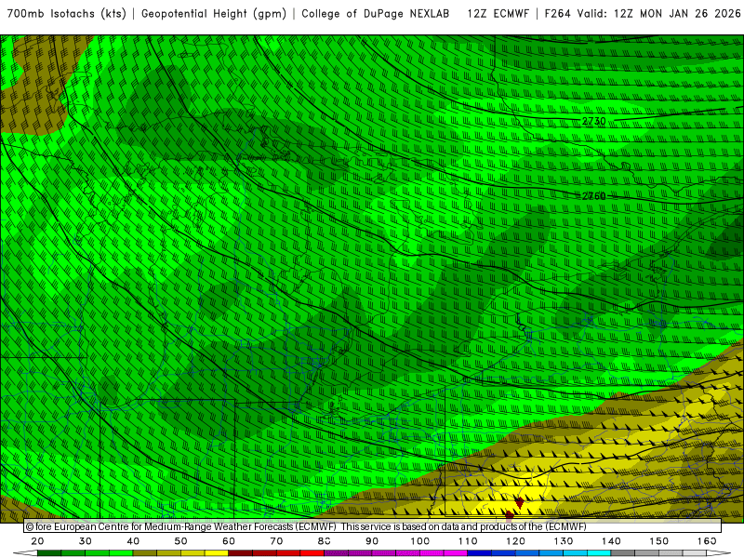The width and height of the screenshot is (744, 558).
Task: Click the legend value 20
Action: click(37, 541)
